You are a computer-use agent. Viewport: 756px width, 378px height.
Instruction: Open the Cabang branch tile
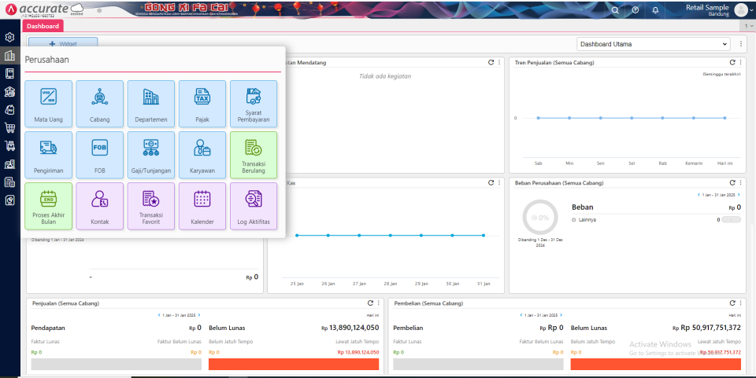100,104
